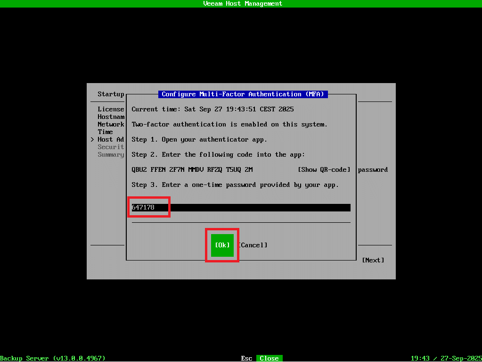Click the green Close label at bottom
482x362 pixels.
tap(269, 358)
